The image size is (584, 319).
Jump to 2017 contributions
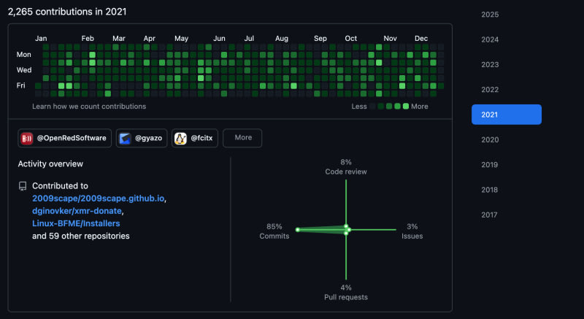490,215
